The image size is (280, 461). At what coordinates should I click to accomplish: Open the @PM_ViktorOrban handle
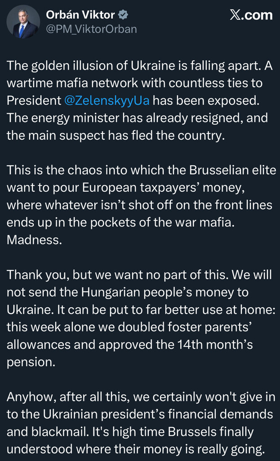coord(91,29)
